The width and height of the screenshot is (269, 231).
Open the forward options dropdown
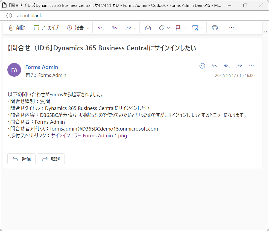(x=135, y=28)
